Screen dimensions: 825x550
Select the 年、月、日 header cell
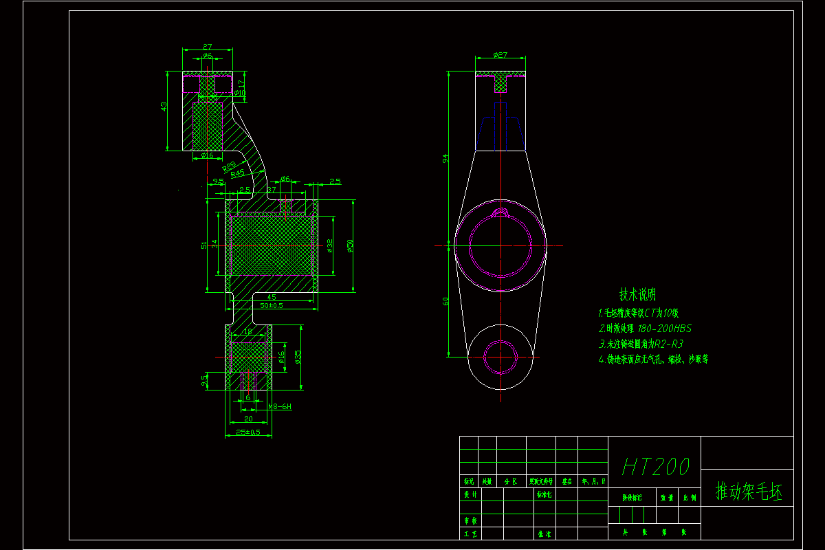(593, 482)
